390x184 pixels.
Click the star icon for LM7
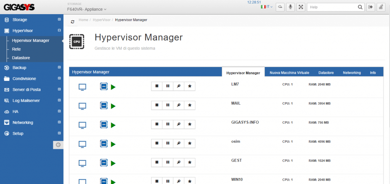(x=190, y=86)
